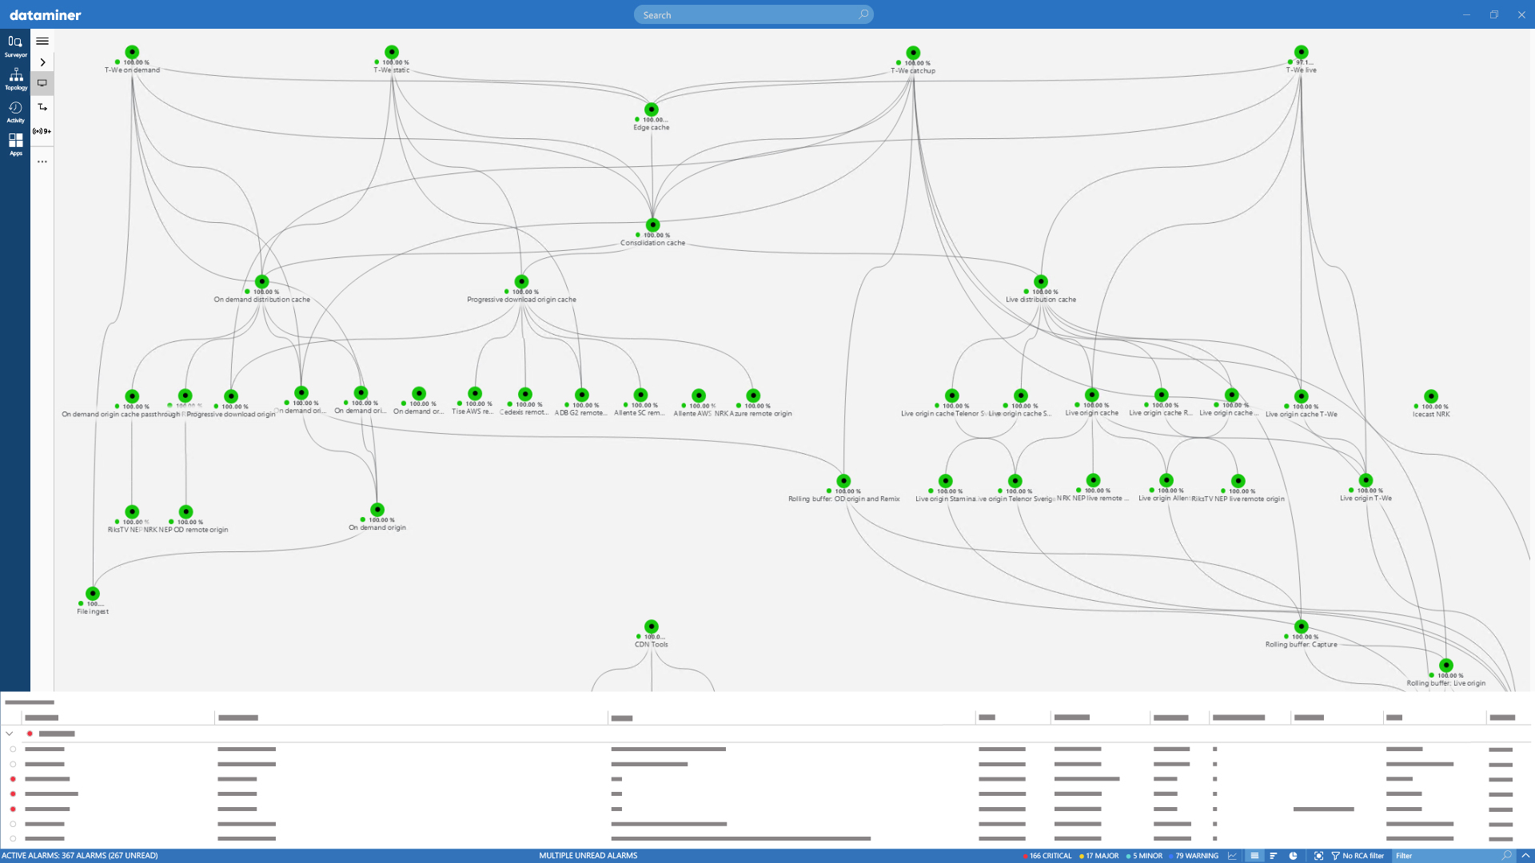
Task: Select the On demand distribution cache node
Action: 262,281
